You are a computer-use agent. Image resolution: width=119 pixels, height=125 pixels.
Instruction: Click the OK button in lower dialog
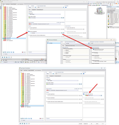[x=91, y=124]
